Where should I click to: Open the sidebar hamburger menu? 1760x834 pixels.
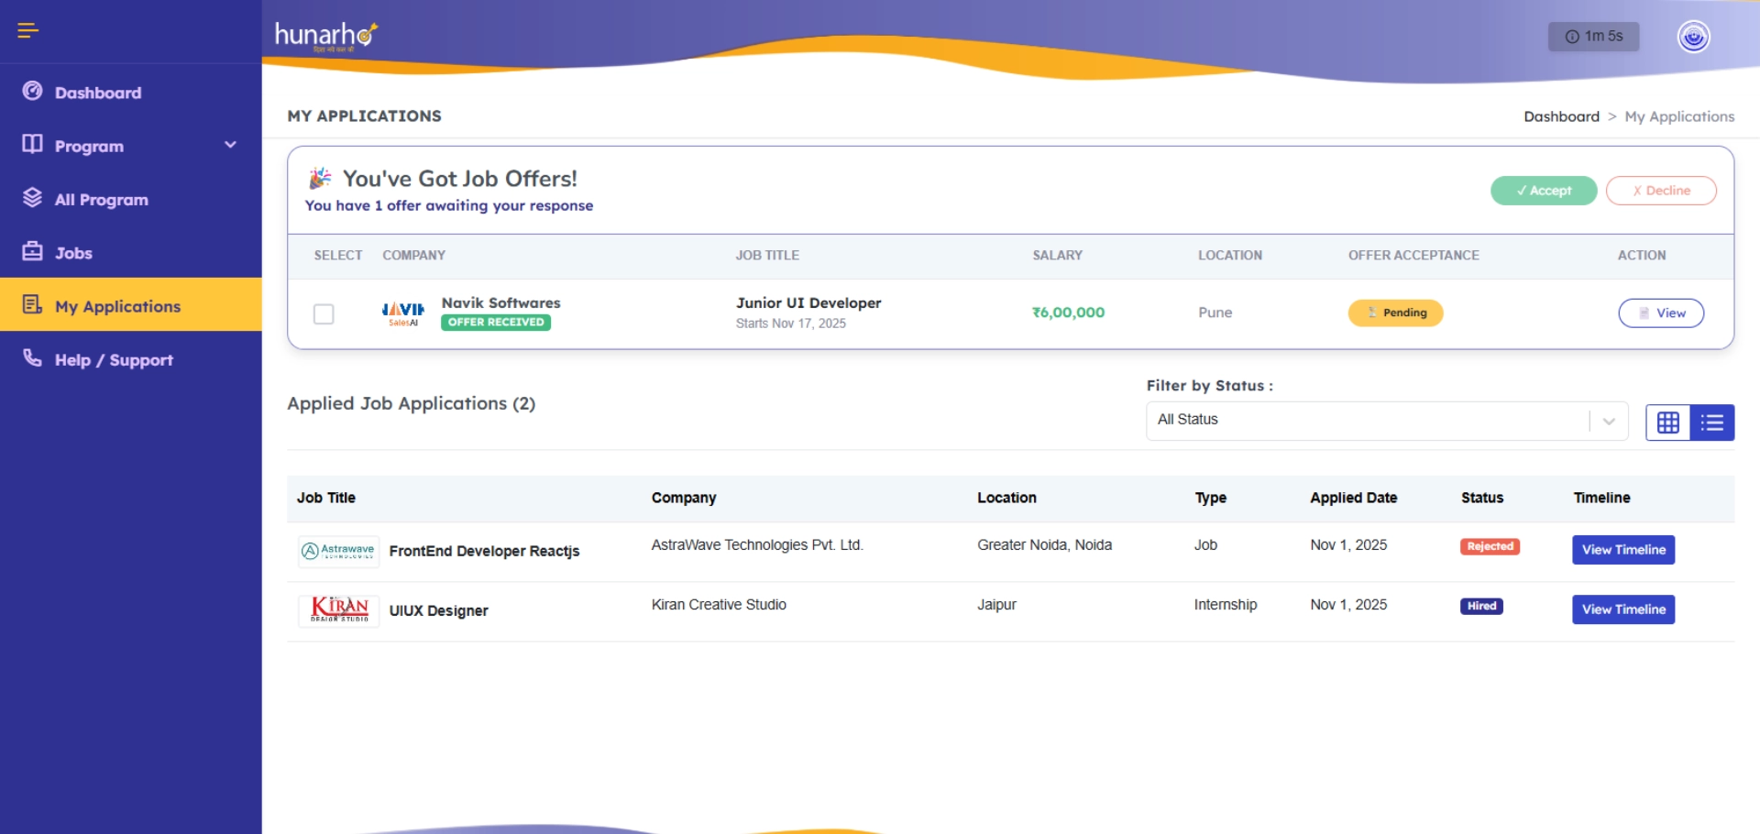coord(27,30)
